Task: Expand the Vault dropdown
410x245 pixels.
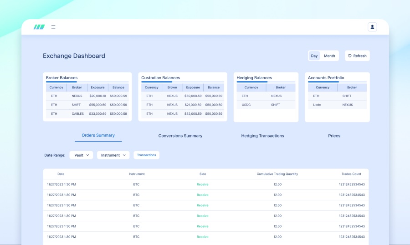Action: [x=81, y=155]
